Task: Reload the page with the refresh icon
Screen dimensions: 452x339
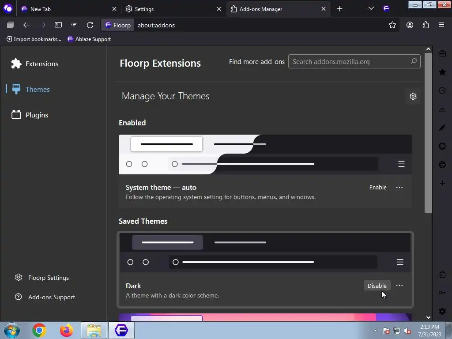Action: click(90, 25)
